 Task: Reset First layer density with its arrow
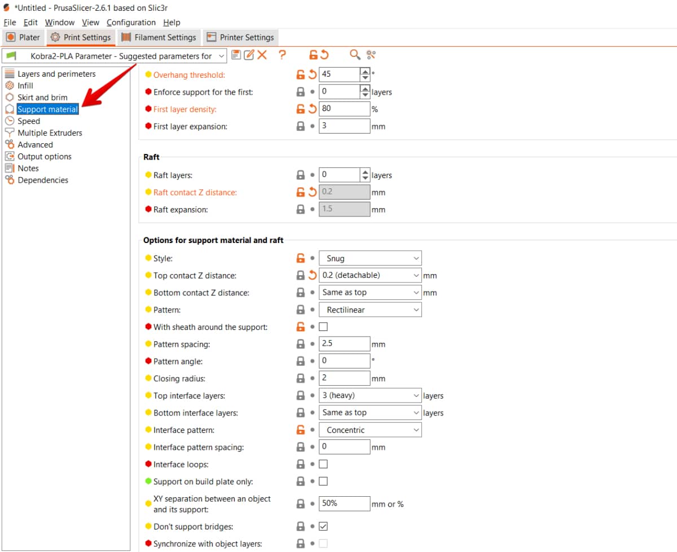point(312,109)
